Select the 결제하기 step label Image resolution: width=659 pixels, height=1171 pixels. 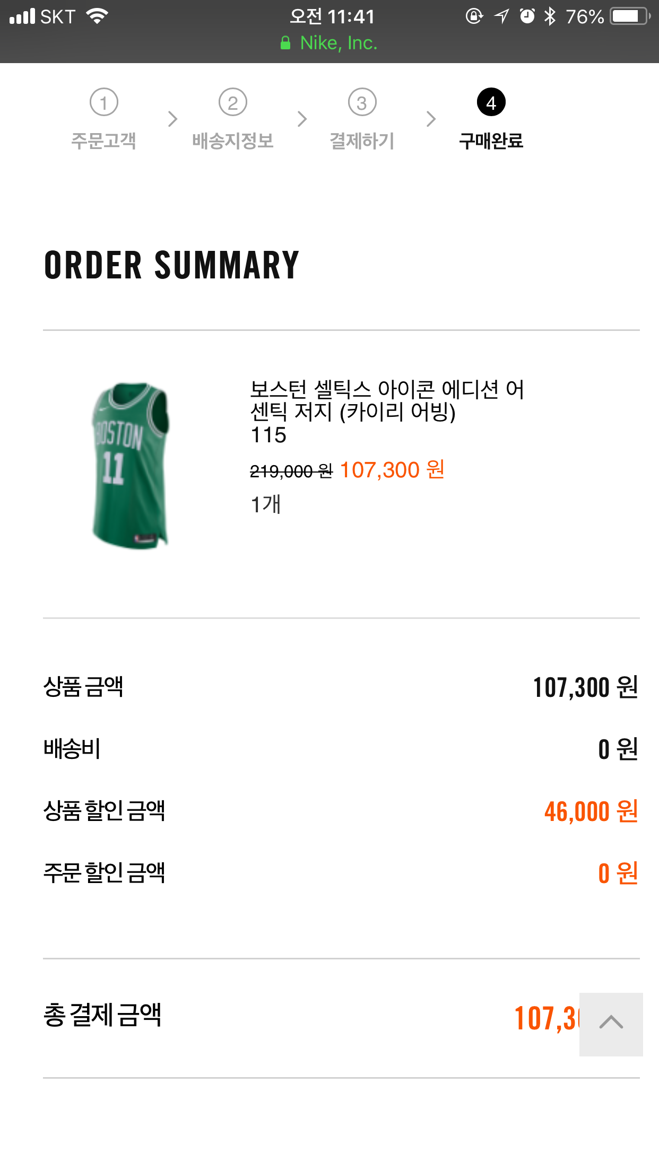362,141
